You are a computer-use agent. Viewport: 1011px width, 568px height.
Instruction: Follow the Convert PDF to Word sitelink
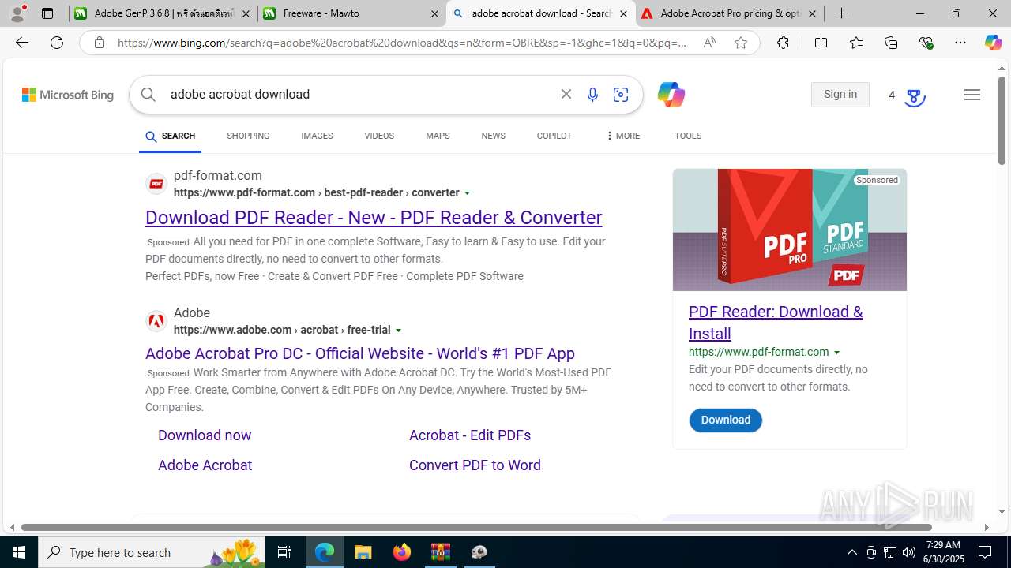pos(475,465)
